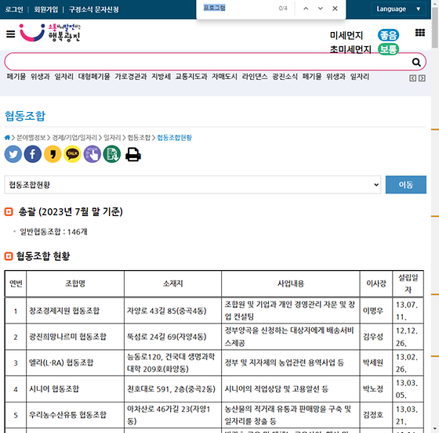
Task: Share page via KakaoTalk
Action: 72,154
